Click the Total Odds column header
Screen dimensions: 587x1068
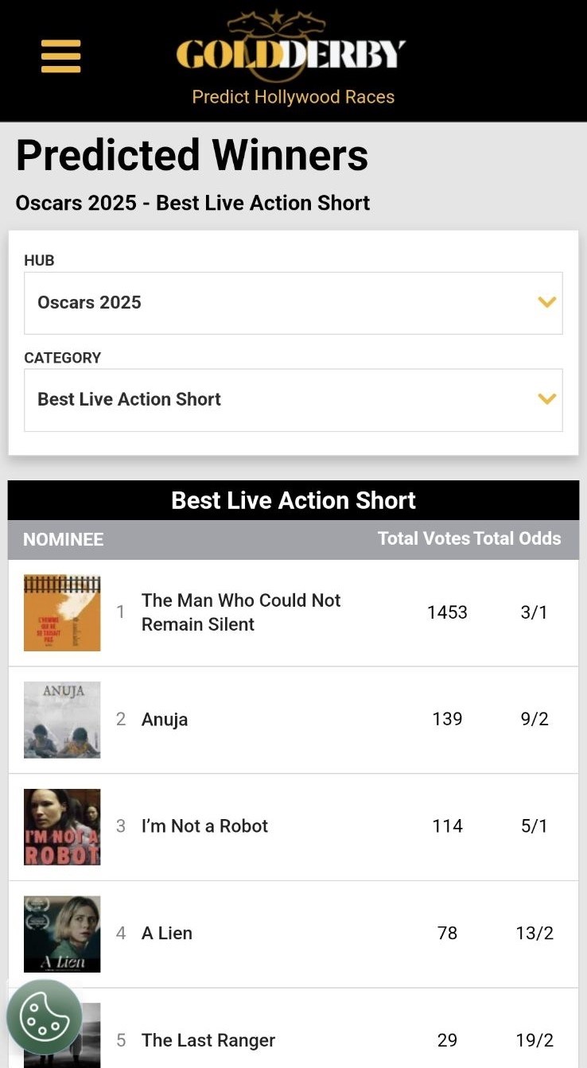point(518,538)
